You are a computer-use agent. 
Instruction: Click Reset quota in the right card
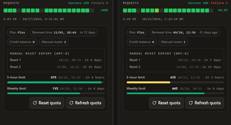coord(166,103)
